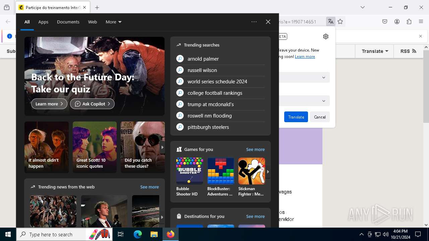Open the second language dropdown in translate popup

(x=304, y=101)
